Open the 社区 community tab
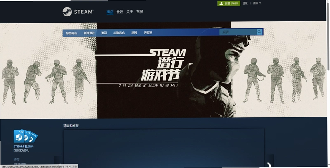The image size is (330, 168). coord(120,12)
